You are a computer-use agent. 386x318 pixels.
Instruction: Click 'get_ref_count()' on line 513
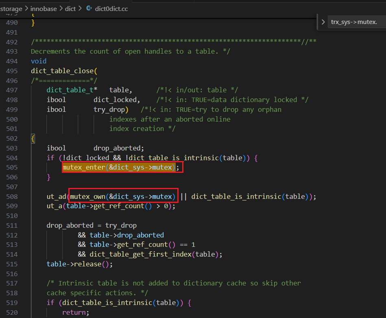pyautogui.click(x=146, y=245)
